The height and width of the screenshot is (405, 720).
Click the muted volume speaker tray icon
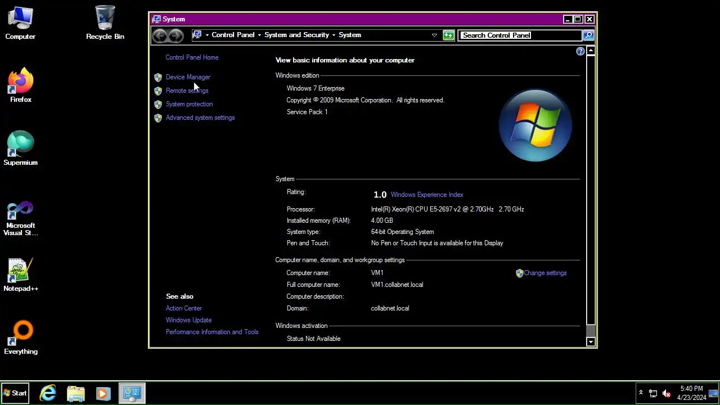pyautogui.click(x=667, y=393)
